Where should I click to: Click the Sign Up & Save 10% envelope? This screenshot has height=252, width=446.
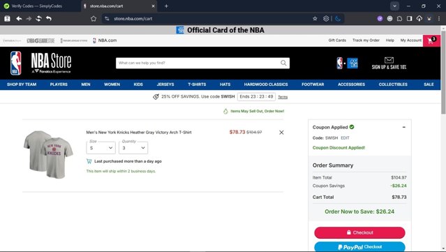(389, 63)
